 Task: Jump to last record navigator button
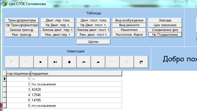pyautogui.click(x=55, y=62)
